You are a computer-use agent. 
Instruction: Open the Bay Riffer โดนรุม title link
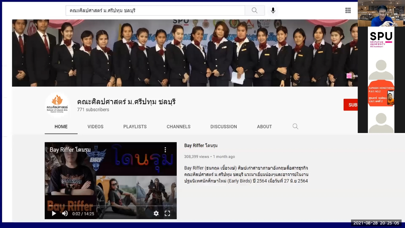coord(201,145)
